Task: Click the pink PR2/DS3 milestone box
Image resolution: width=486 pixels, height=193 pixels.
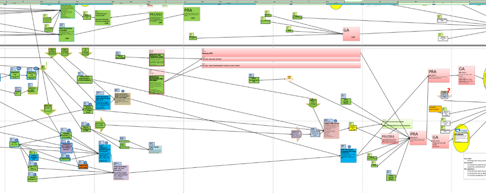Action: tap(390, 139)
